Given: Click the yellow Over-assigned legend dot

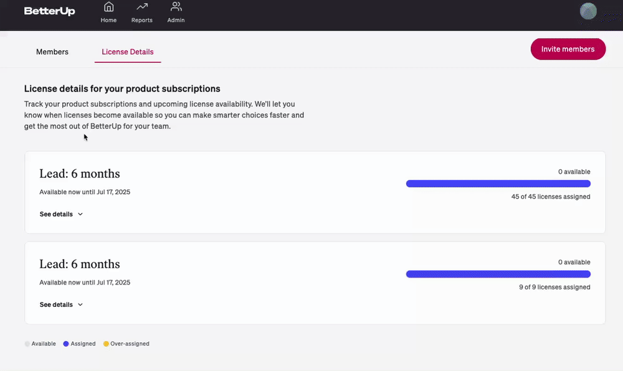Looking at the screenshot, I should point(106,344).
